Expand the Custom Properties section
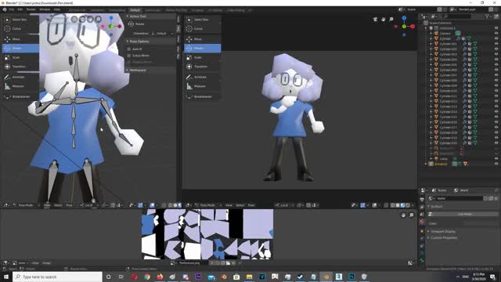501x282 pixels. click(x=443, y=238)
